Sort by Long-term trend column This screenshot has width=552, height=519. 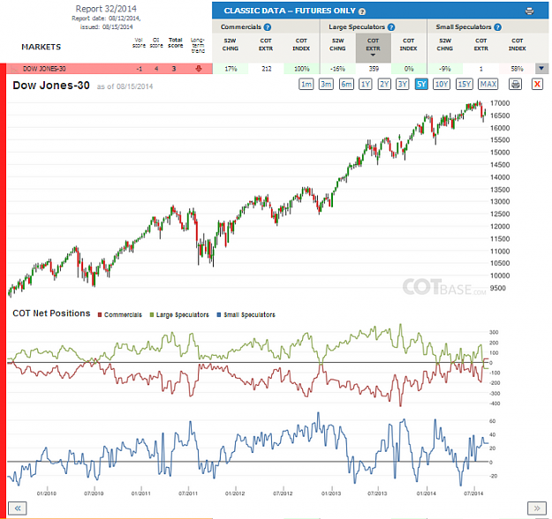[x=198, y=45]
